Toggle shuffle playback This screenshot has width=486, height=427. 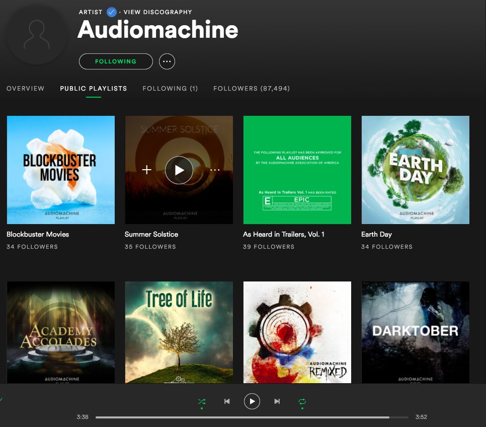point(202,401)
